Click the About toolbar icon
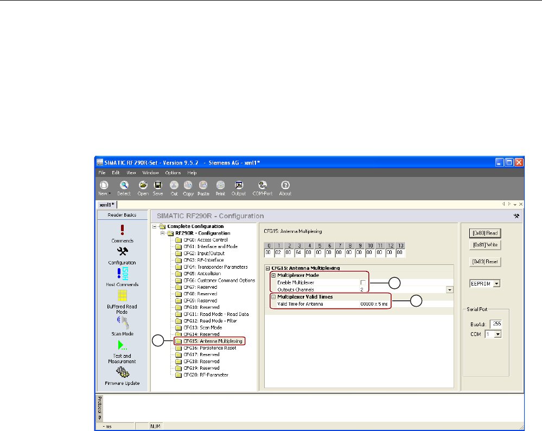This screenshot has height=431, width=542. pyautogui.click(x=285, y=185)
